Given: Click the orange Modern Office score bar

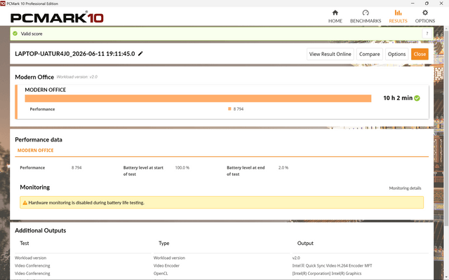Looking at the screenshot, I should 198,98.
